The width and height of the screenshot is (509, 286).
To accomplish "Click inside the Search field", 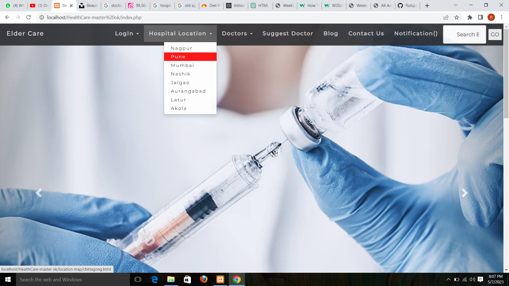I will pyautogui.click(x=464, y=34).
